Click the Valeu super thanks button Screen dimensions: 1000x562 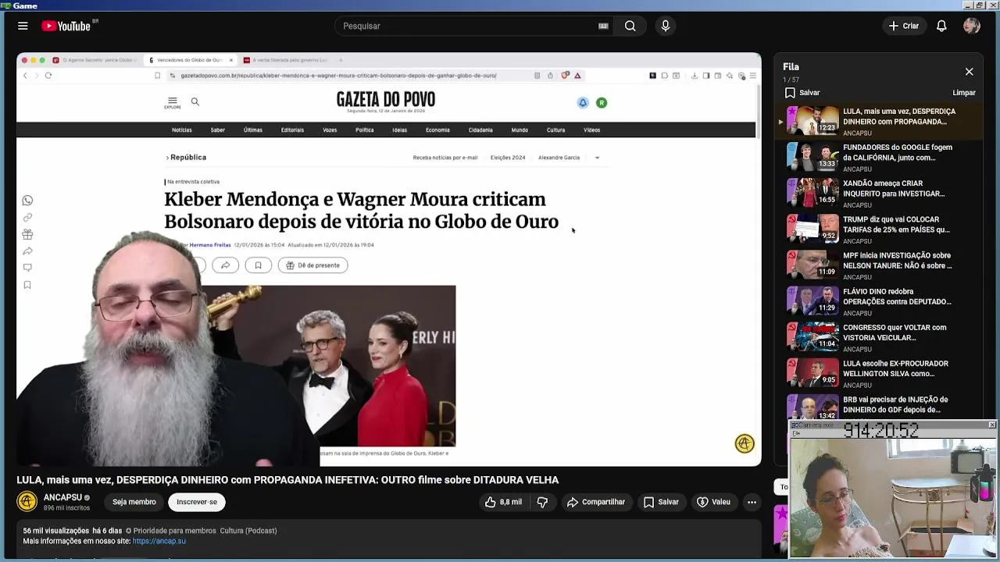coord(713,502)
